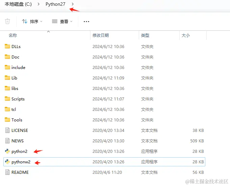Select the libs folder icon

[7, 88]
